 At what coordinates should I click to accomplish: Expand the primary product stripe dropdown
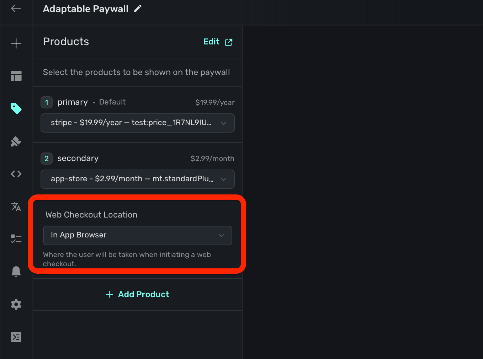coord(138,123)
